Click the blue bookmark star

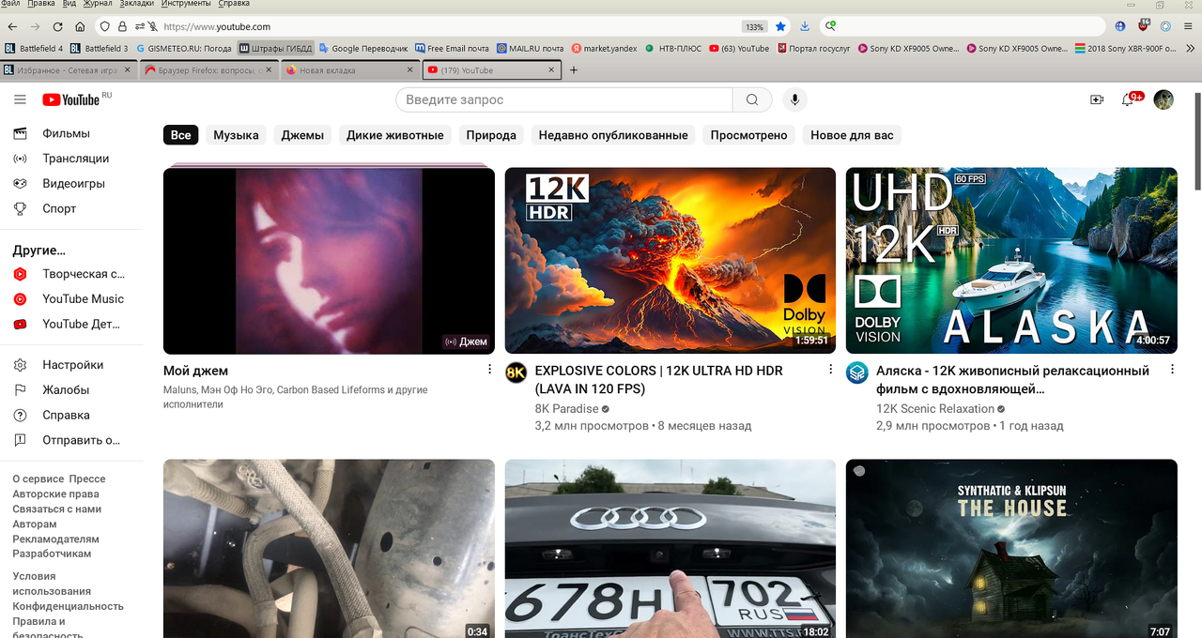(780, 27)
